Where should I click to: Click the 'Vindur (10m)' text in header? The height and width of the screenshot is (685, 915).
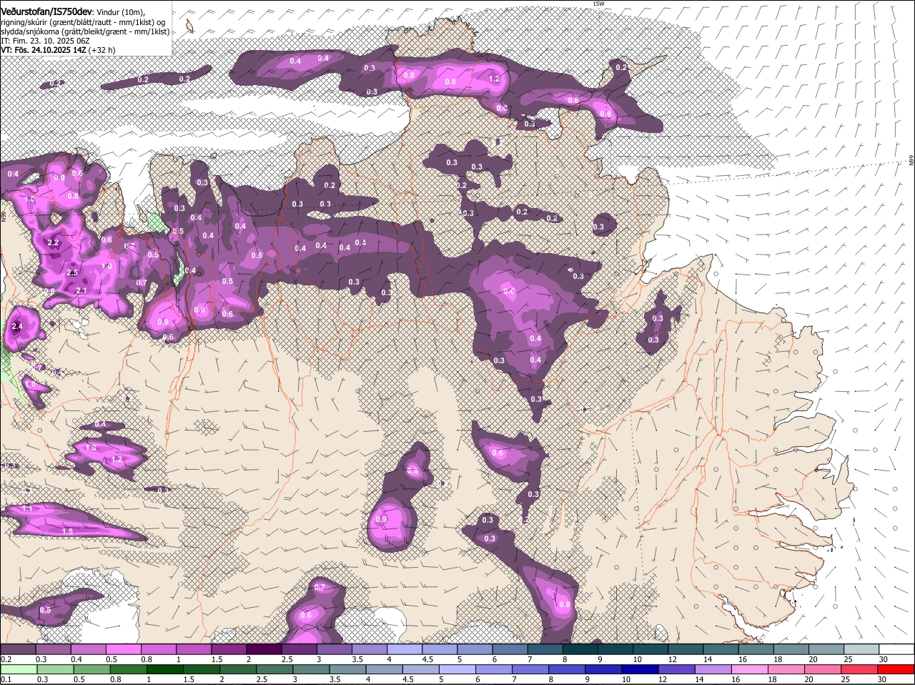coord(120,12)
